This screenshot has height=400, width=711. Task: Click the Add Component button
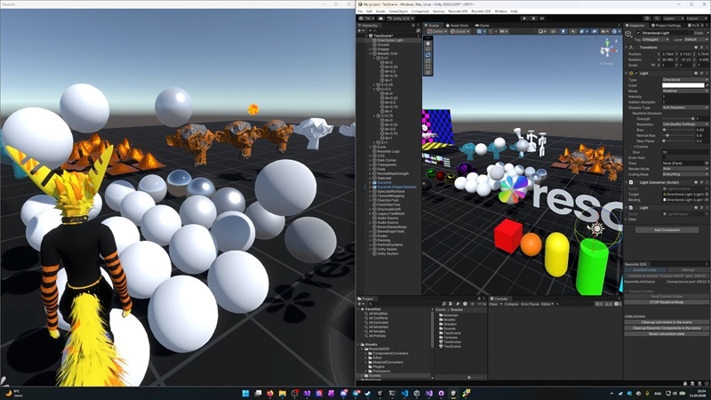(x=667, y=230)
